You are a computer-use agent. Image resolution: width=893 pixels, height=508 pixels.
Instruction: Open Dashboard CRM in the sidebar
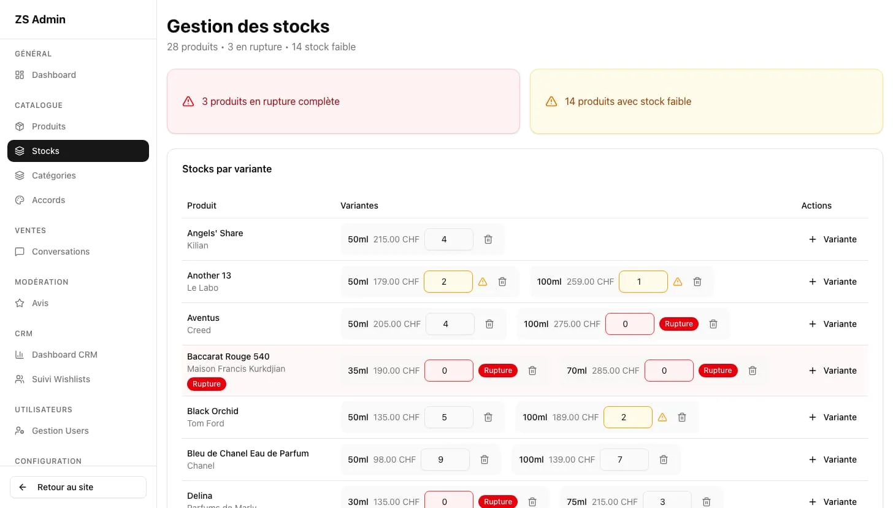tap(78, 355)
